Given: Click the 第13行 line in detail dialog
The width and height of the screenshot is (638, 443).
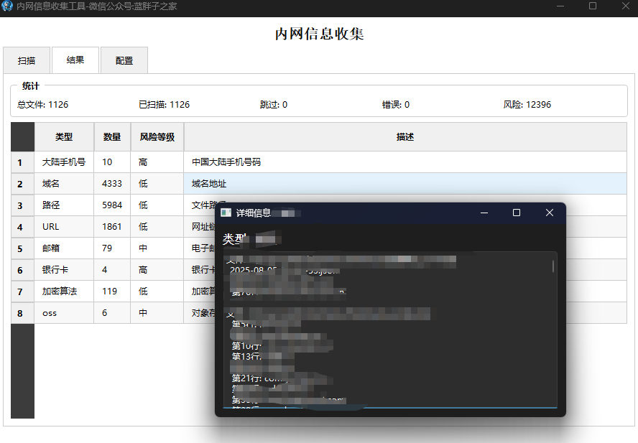Looking at the screenshot, I should tap(246, 356).
